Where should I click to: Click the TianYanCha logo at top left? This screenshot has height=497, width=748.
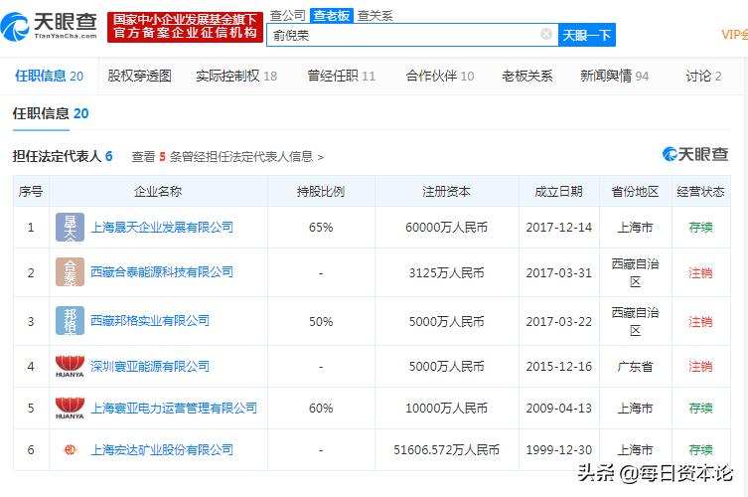tap(49, 27)
